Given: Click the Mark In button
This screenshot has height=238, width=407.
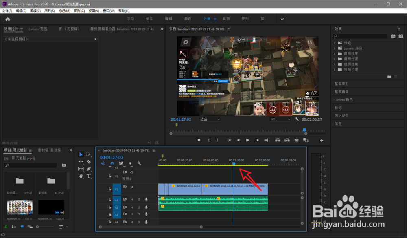Looking at the screenshot, I should coord(209,140).
